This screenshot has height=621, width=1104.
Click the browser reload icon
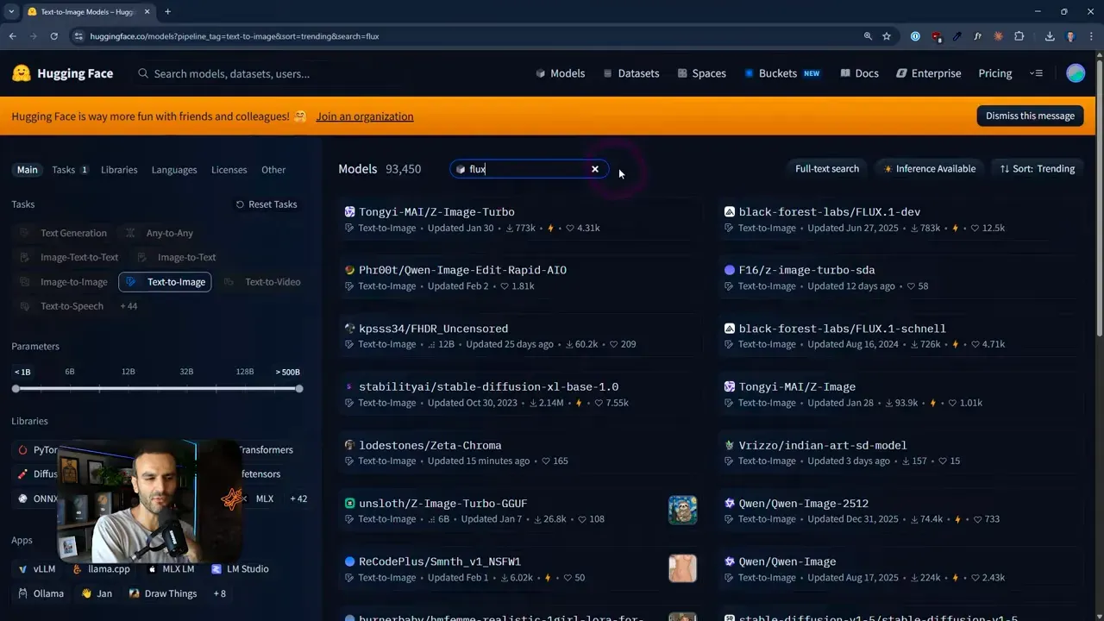pyautogui.click(x=53, y=36)
